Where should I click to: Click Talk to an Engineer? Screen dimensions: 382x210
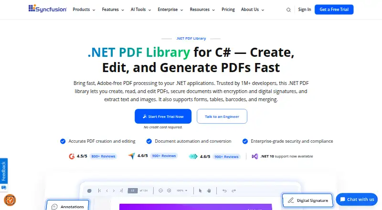coord(222,116)
